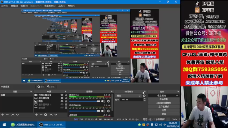
Task: Adjust the 麦克风/Aux volume slider
Action: 85,101
